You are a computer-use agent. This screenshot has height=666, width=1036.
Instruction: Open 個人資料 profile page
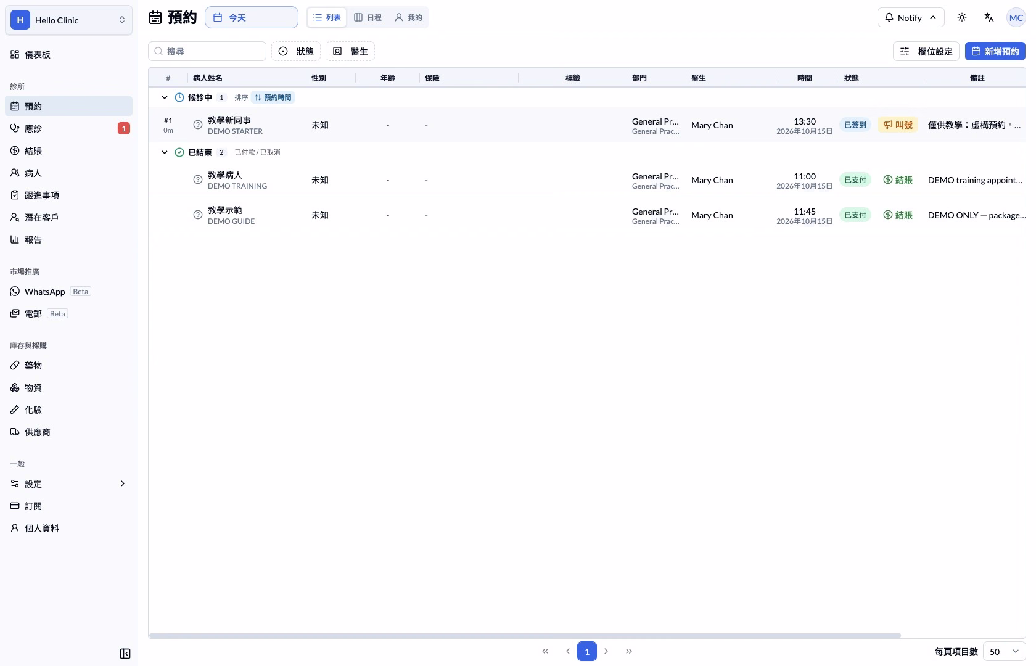(68, 528)
